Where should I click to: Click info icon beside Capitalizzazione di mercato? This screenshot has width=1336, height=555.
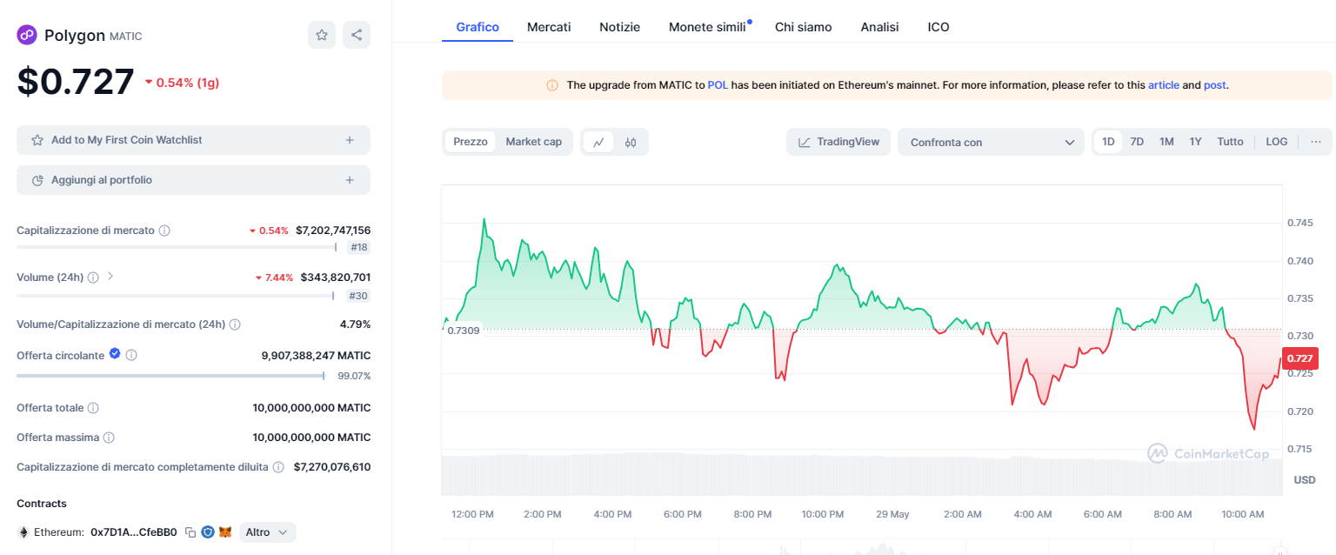[164, 231]
